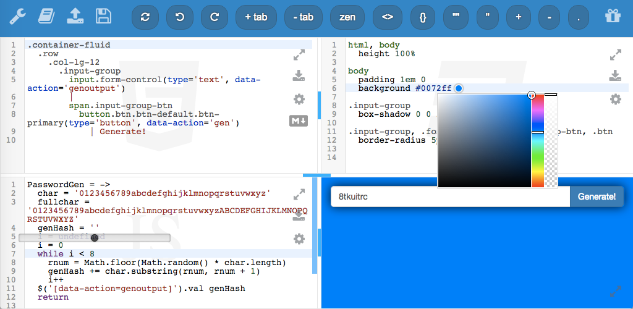Click 'while i < 8' code line
Screen dimensions: 633x309
click(66, 254)
